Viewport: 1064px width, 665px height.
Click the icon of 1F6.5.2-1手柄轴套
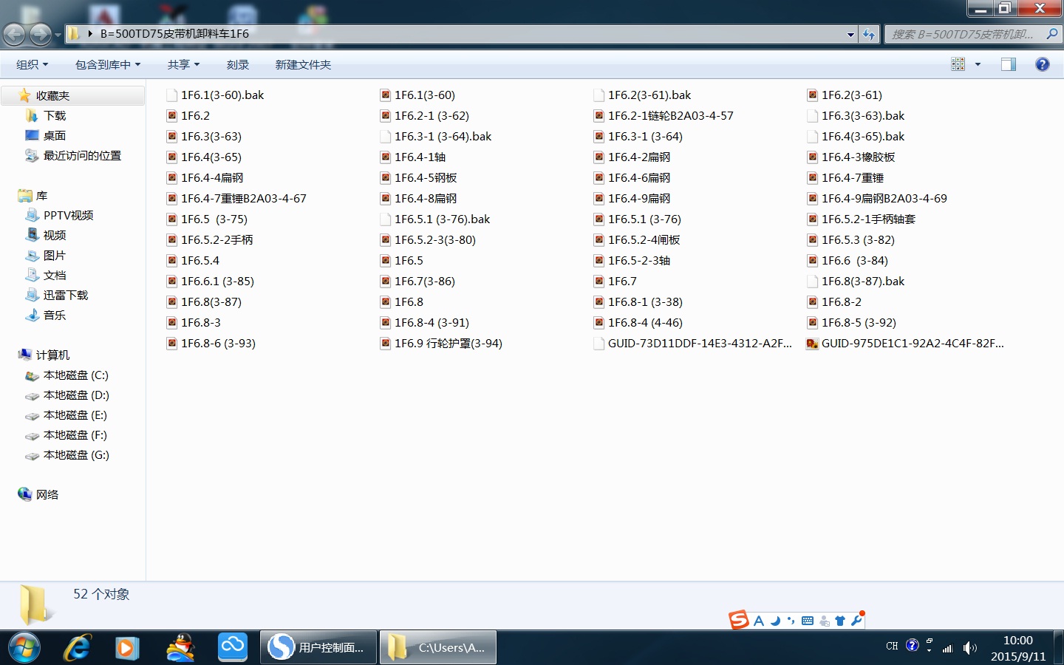(x=813, y=219)
